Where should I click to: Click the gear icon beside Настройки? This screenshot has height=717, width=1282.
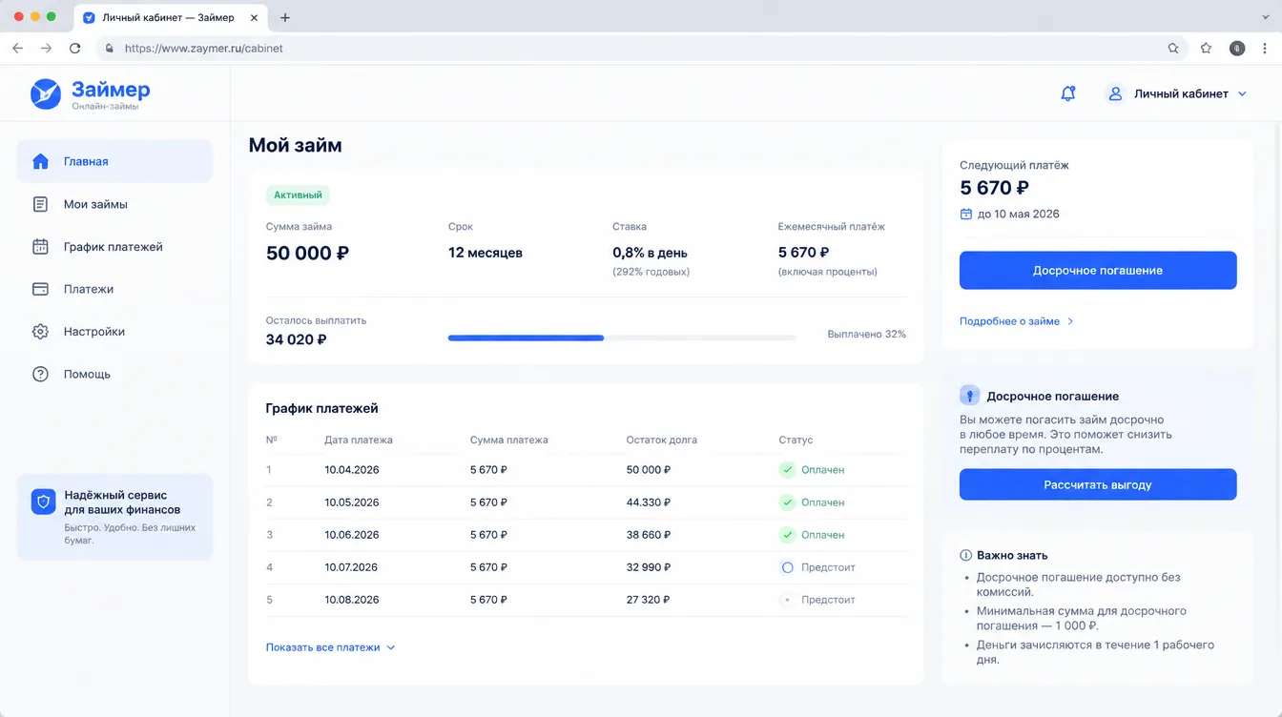40,332
